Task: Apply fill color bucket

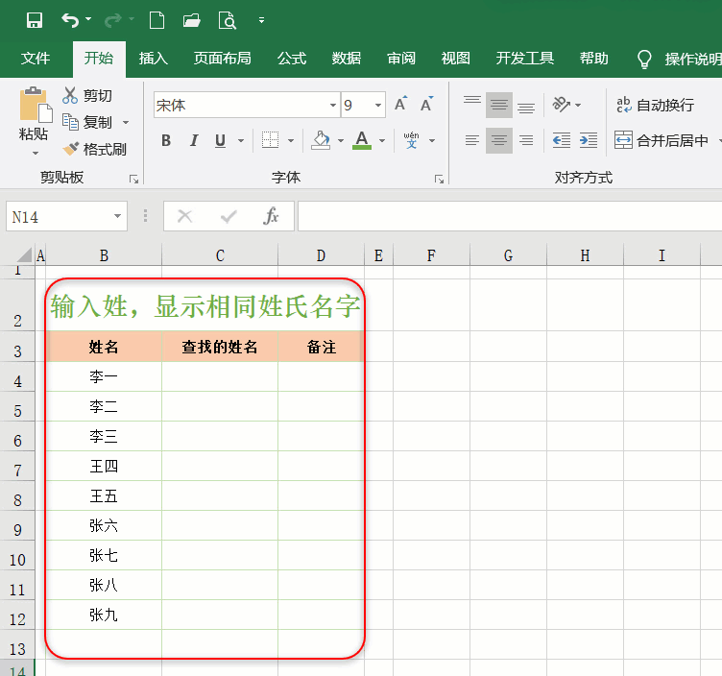Action: click(x=321, y=140)
